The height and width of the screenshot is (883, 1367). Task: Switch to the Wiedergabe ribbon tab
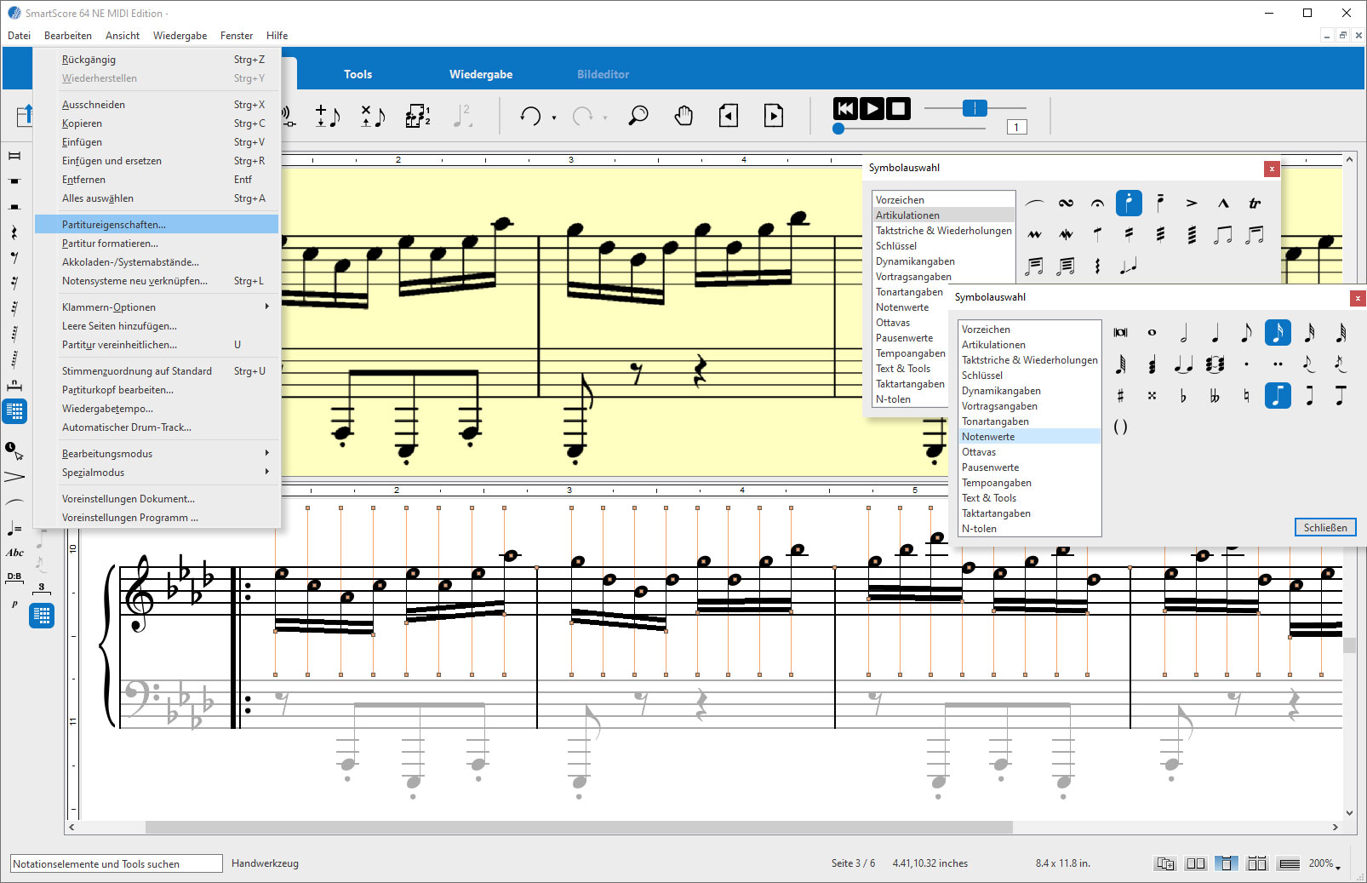coord(481,74)
